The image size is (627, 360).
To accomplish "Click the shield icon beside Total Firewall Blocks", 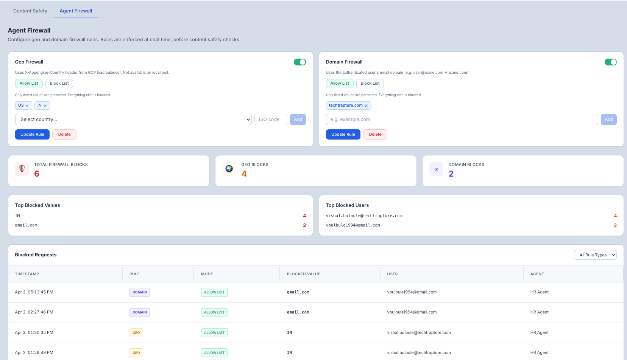I will [x=22, y=169].
